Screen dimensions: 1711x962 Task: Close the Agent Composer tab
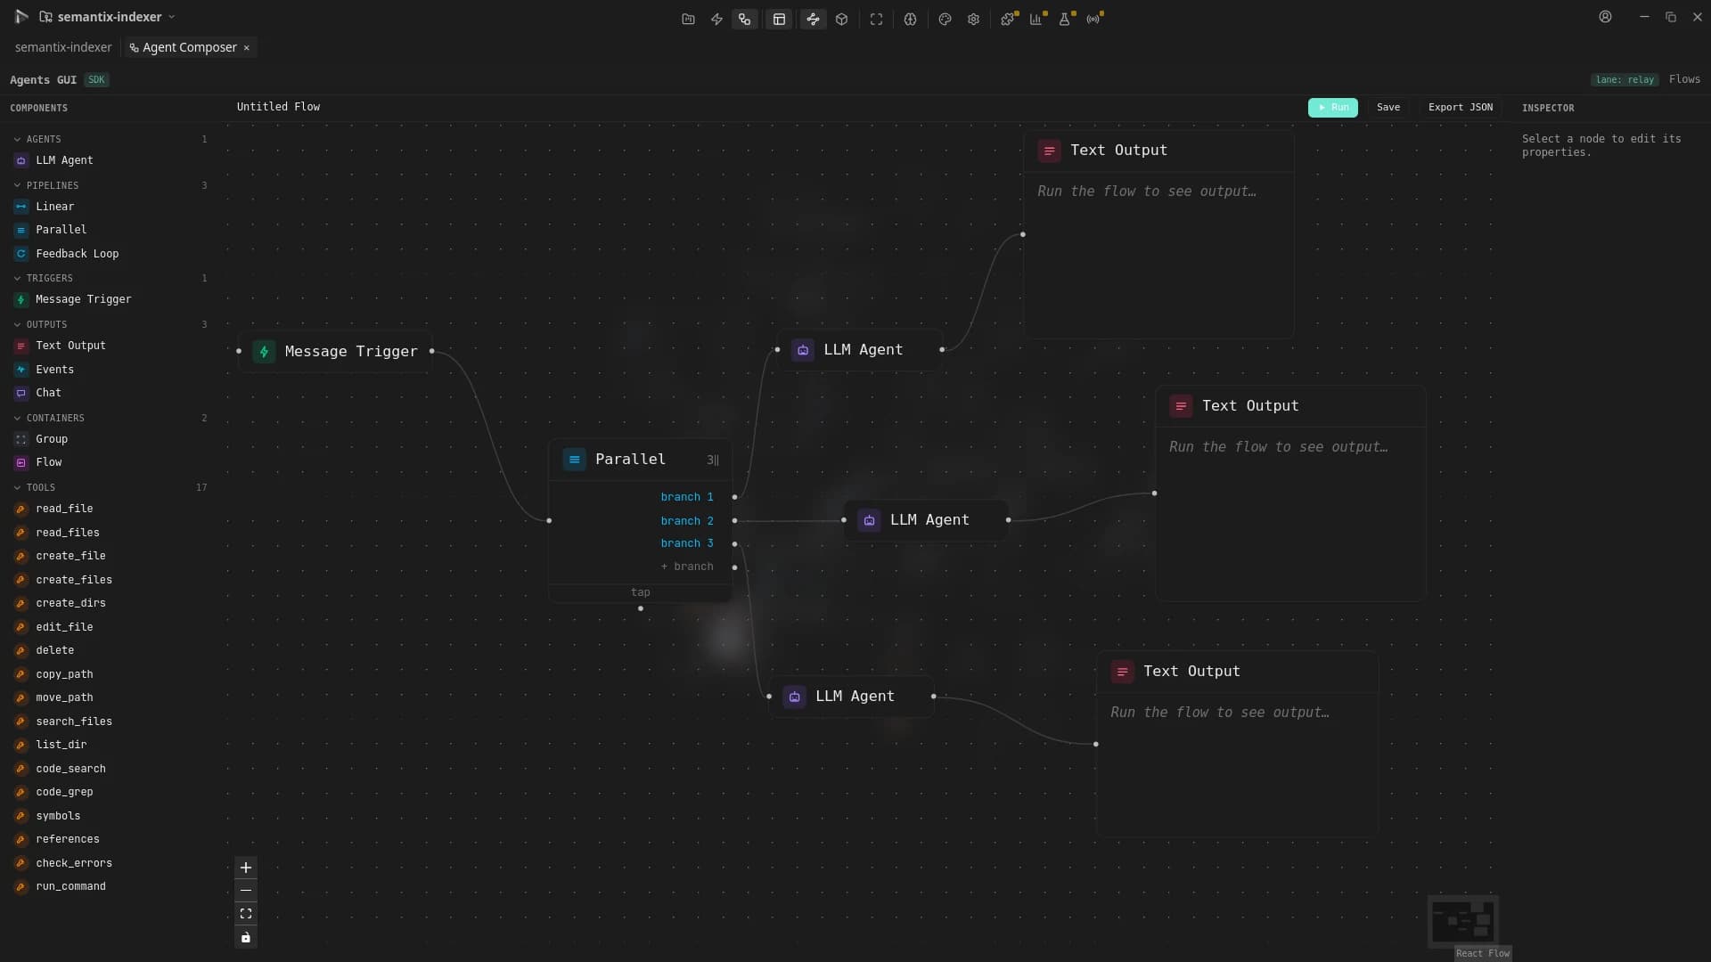tap(247, 48)
